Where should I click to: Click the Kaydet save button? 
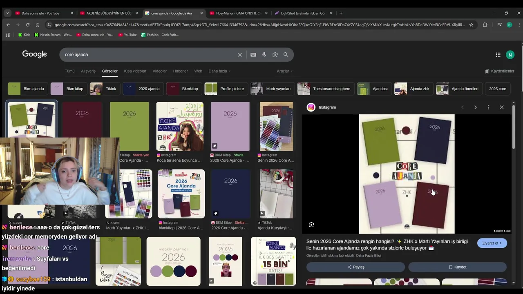point(457,267)
